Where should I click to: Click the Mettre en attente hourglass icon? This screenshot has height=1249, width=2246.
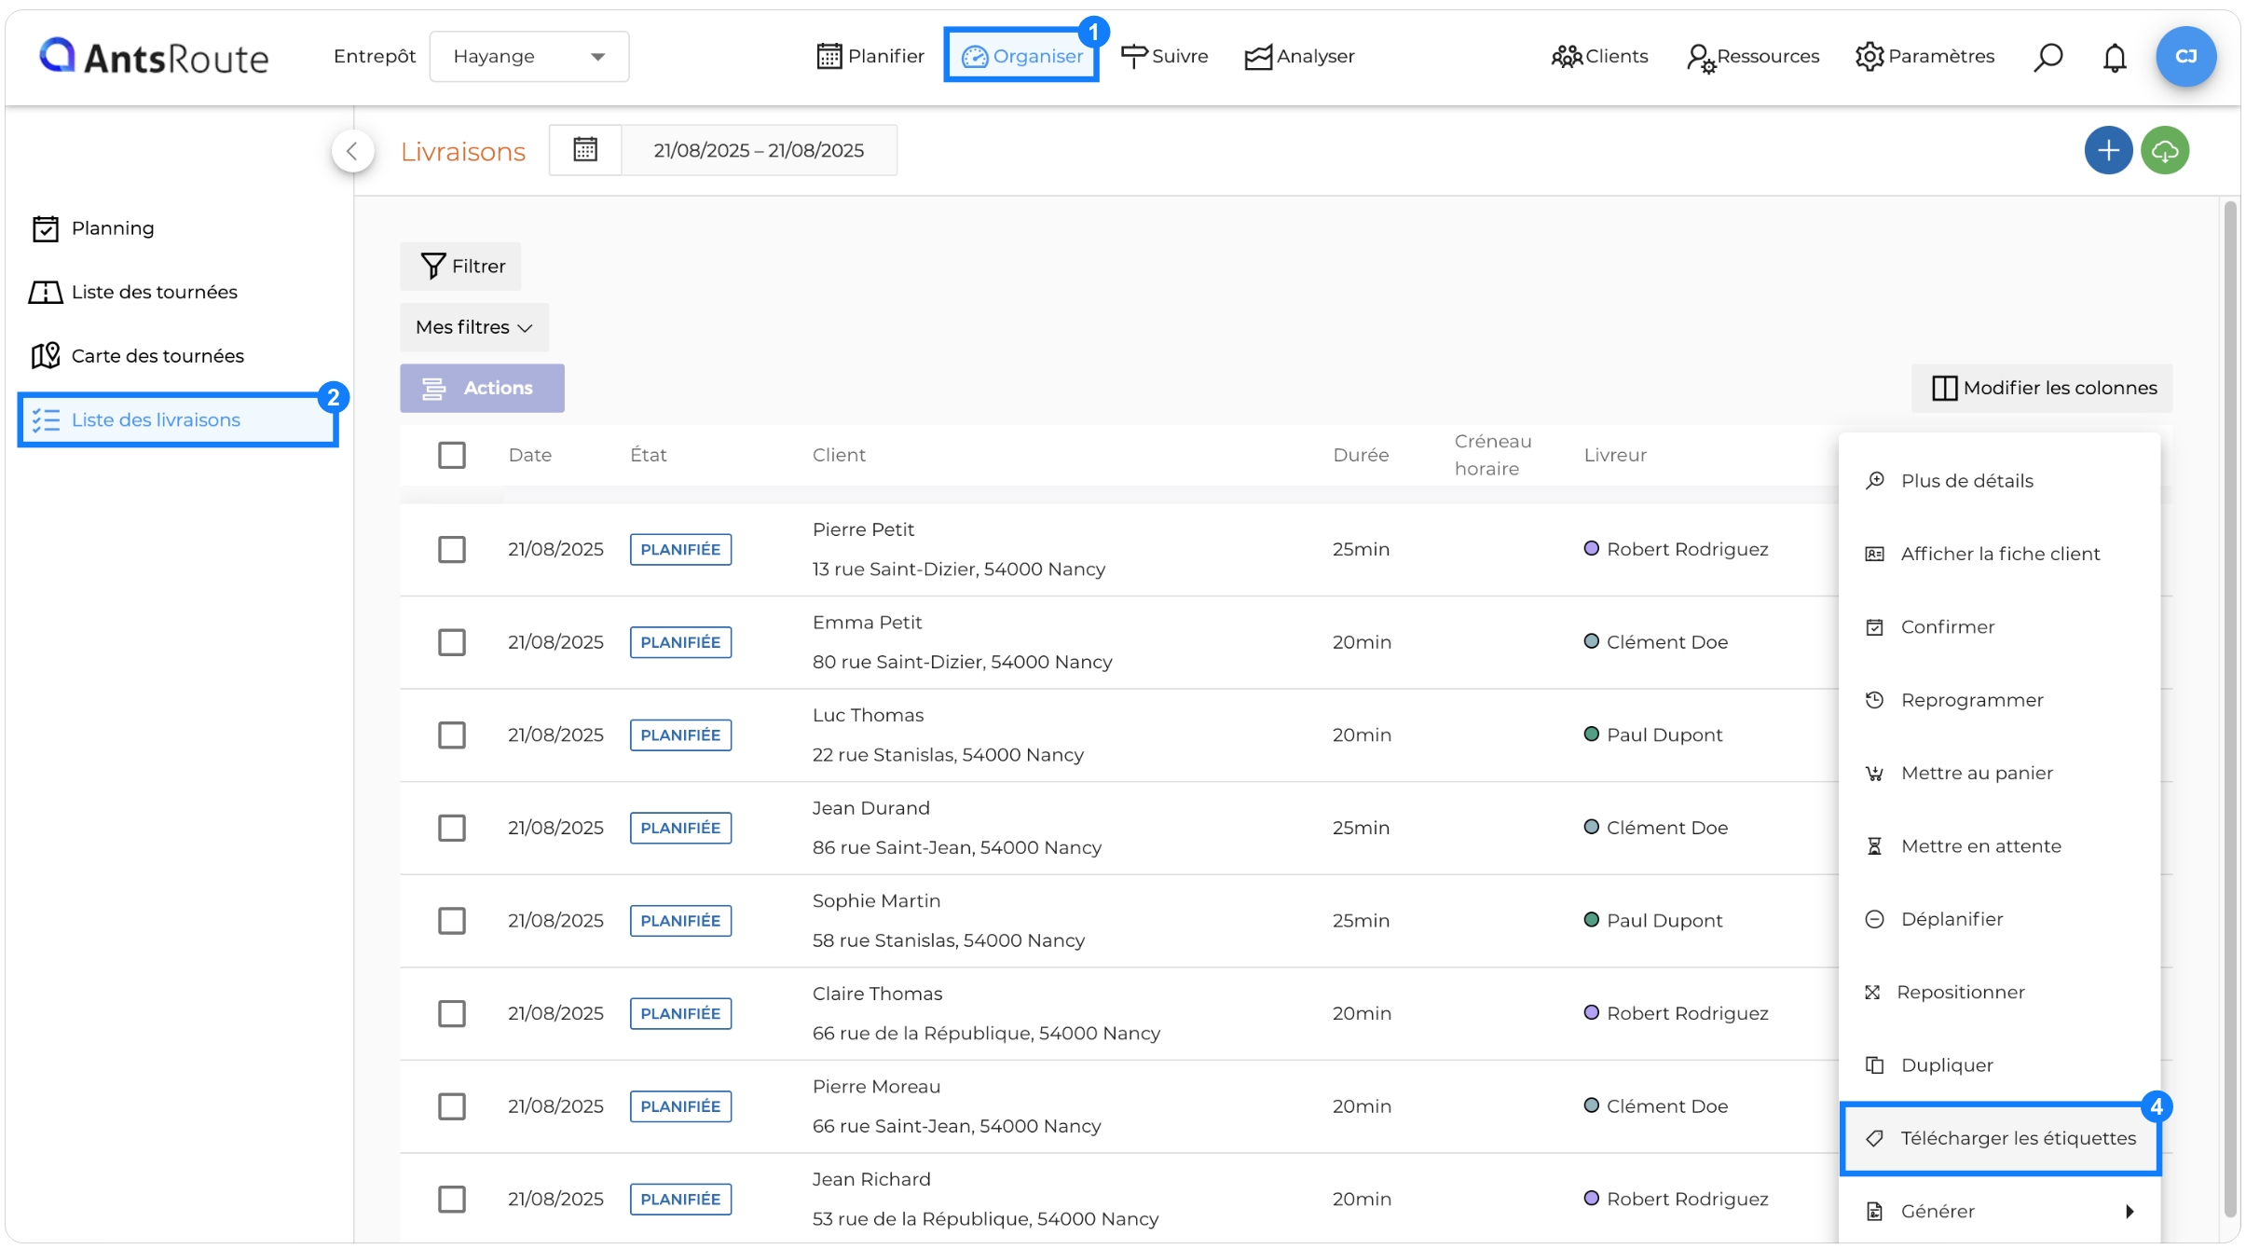[1874, 846]
